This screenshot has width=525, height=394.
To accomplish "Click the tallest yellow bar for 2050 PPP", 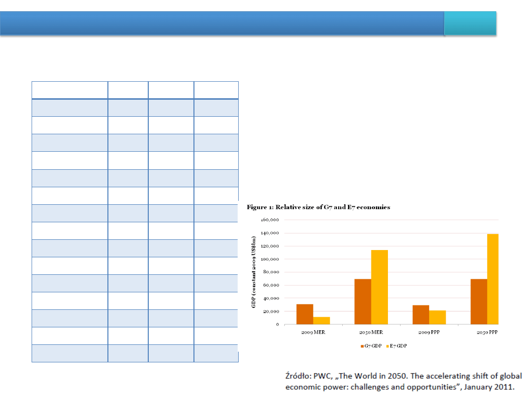I will tap(493, 279).
